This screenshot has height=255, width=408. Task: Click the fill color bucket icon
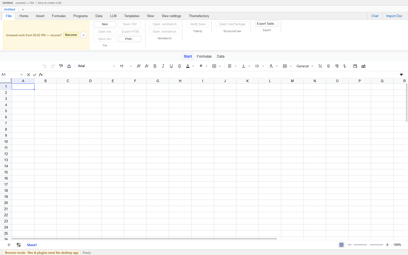click(x=201, y=66)
